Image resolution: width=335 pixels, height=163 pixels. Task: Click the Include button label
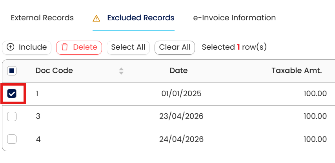pyautogui.click(x=33, y=47)
